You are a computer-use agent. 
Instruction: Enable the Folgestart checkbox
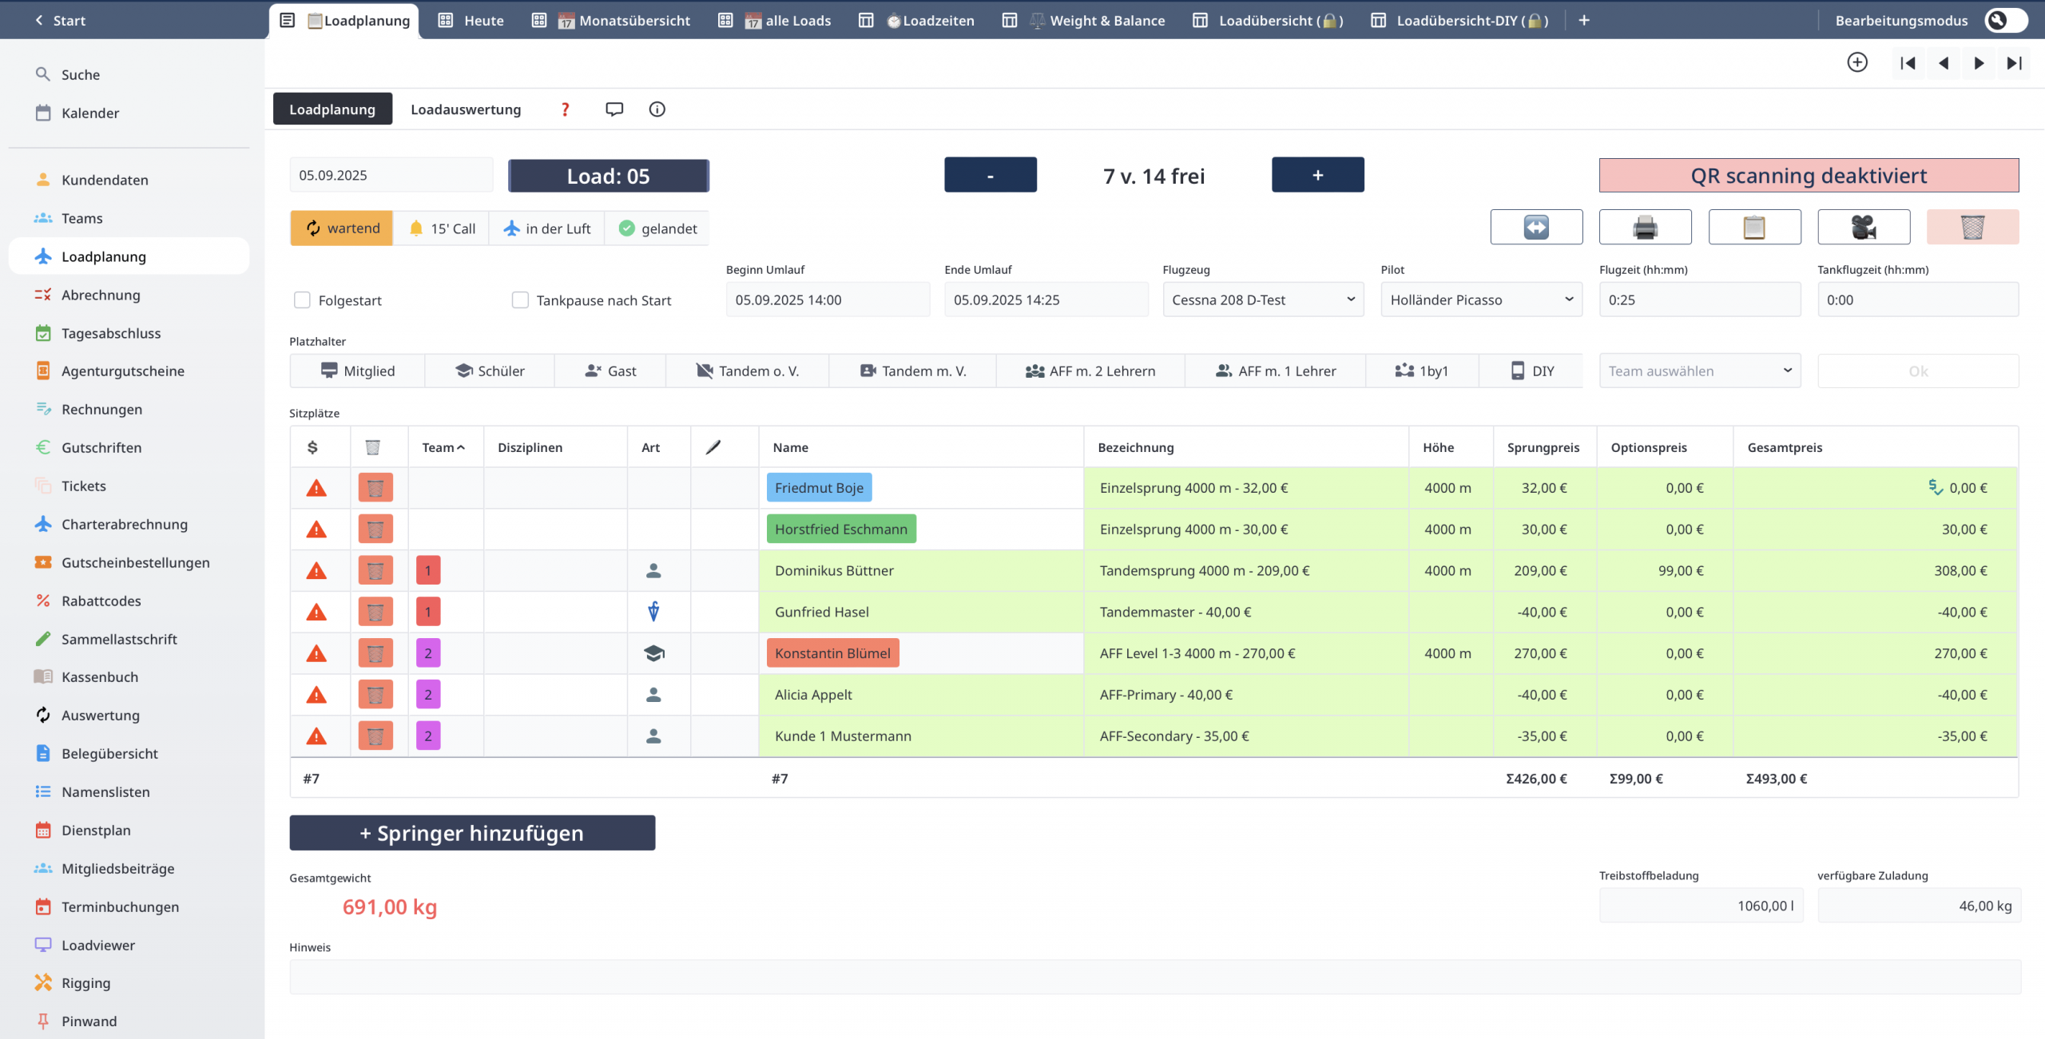click(302, 300)
